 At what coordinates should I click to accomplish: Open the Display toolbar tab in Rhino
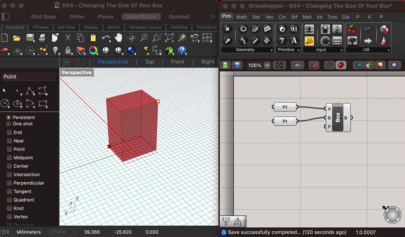pos(91,27)
